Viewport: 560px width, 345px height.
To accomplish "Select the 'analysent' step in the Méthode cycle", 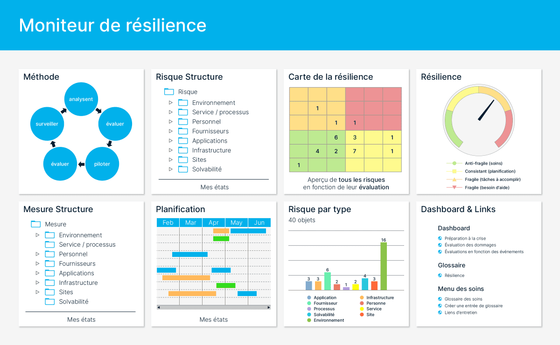I will coord(81,99).
